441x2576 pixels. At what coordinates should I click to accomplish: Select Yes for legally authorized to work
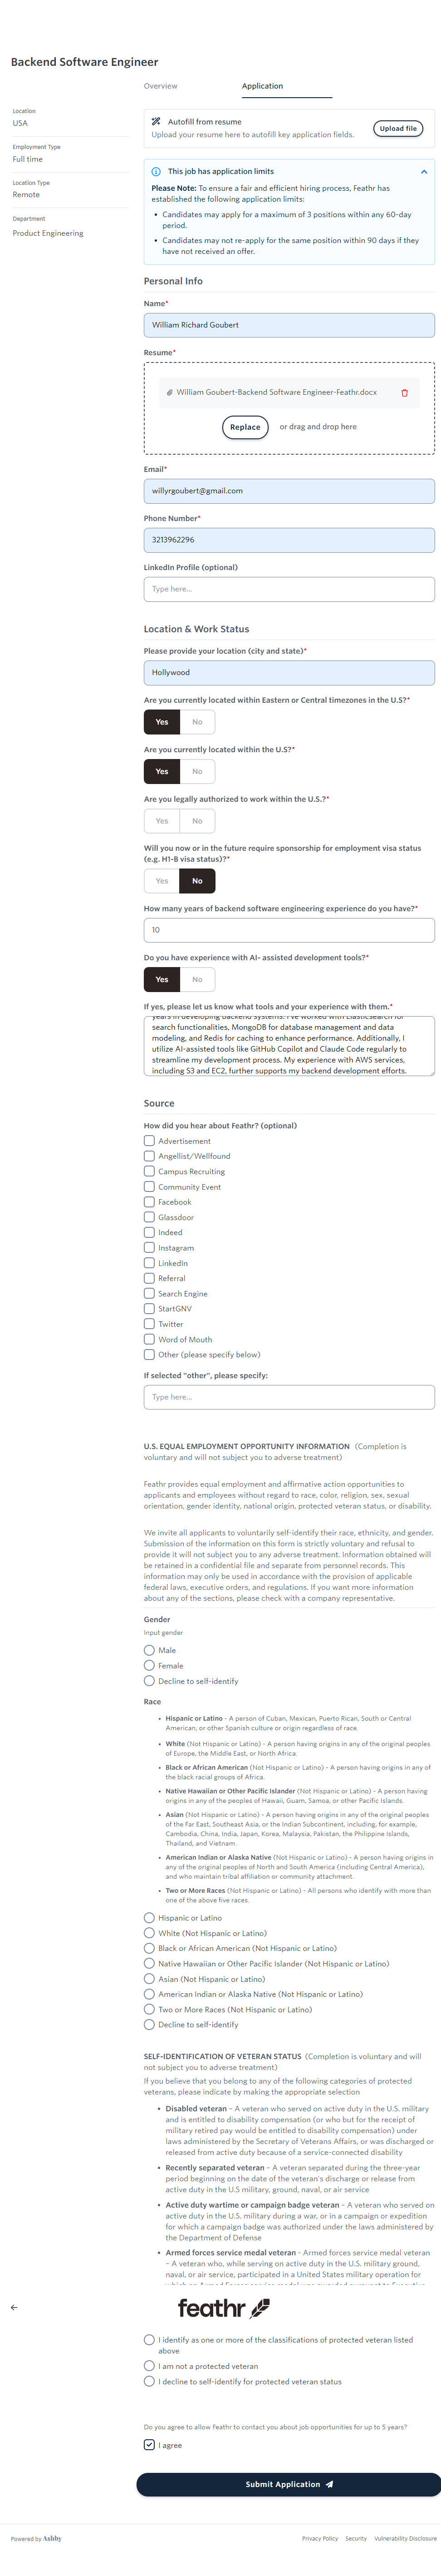162,821
